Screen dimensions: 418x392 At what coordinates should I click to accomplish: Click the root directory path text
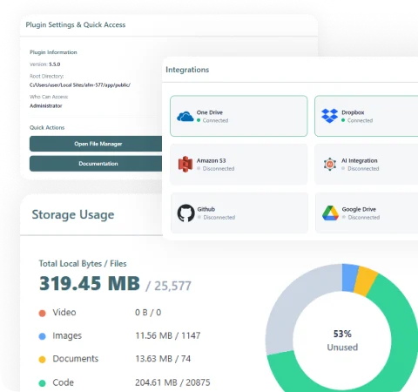(80, 85)
